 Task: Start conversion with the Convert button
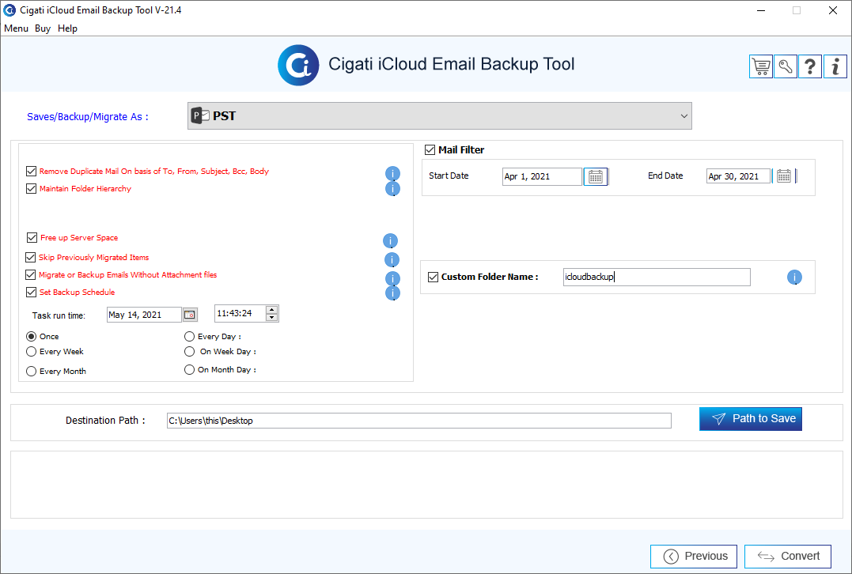coord(788,556)
